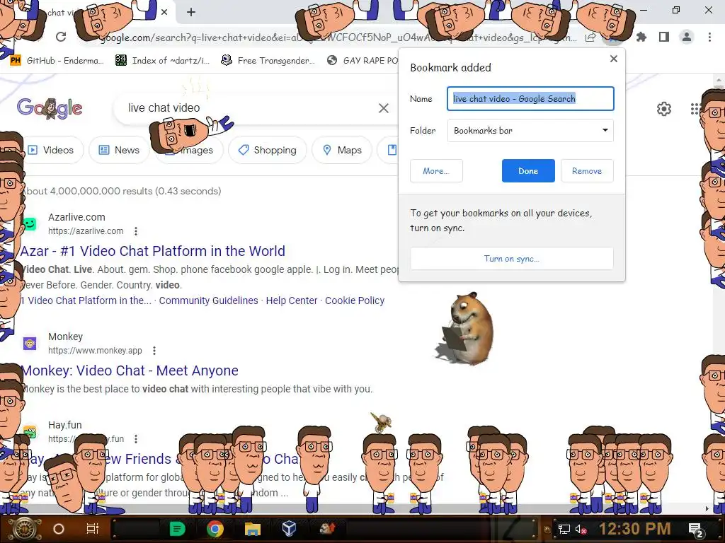Open the notification center icon
725x543 pixels.
[695, 530]
